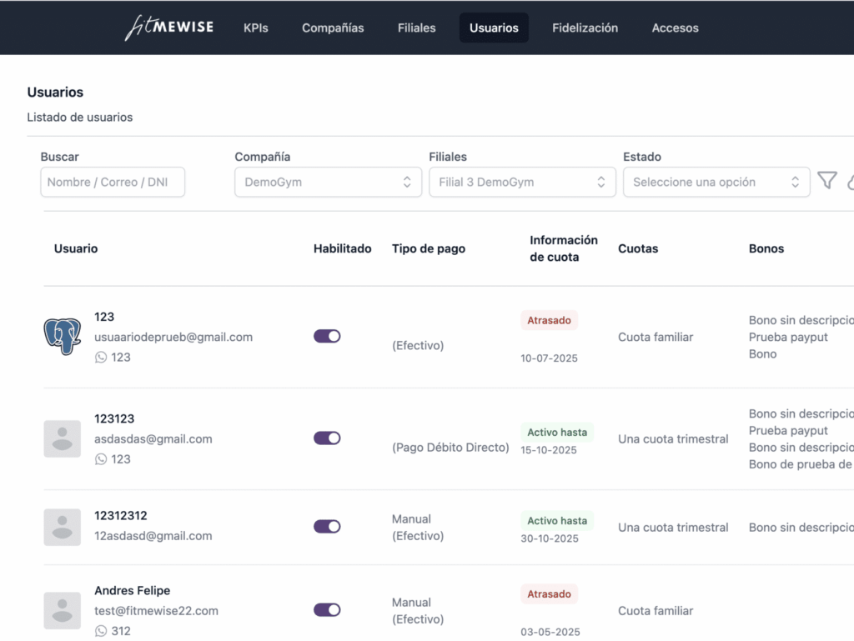The width and height of the screenshot is (854, 641).
Task: Click the date 03-05-2025
Action: point(550,632)
